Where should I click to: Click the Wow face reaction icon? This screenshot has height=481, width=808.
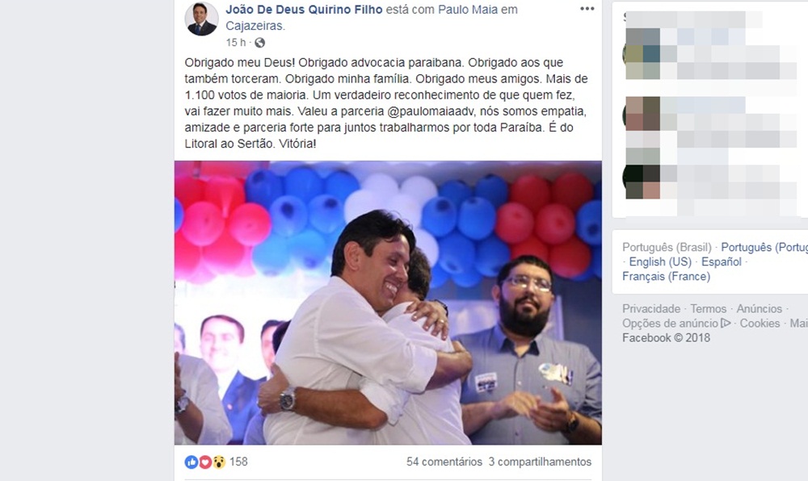pyautogui.click(x=219, y=462)
